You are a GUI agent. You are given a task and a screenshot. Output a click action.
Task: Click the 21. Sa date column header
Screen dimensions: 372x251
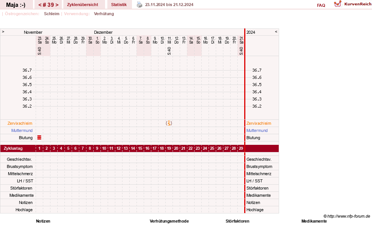pyautogui.click(x=241, y=40)
